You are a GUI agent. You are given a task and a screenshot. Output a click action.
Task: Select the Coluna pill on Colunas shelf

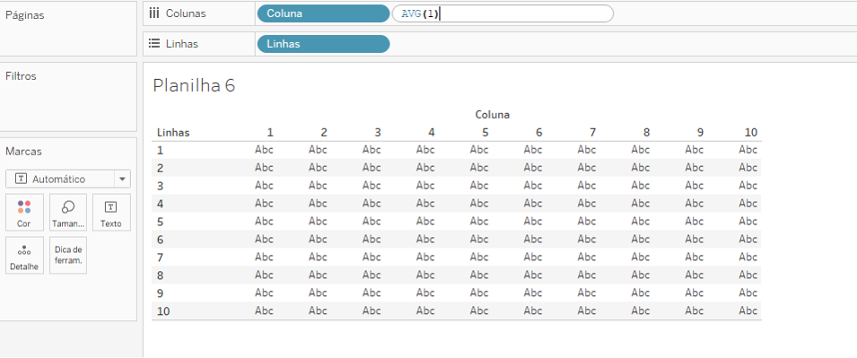323,13
